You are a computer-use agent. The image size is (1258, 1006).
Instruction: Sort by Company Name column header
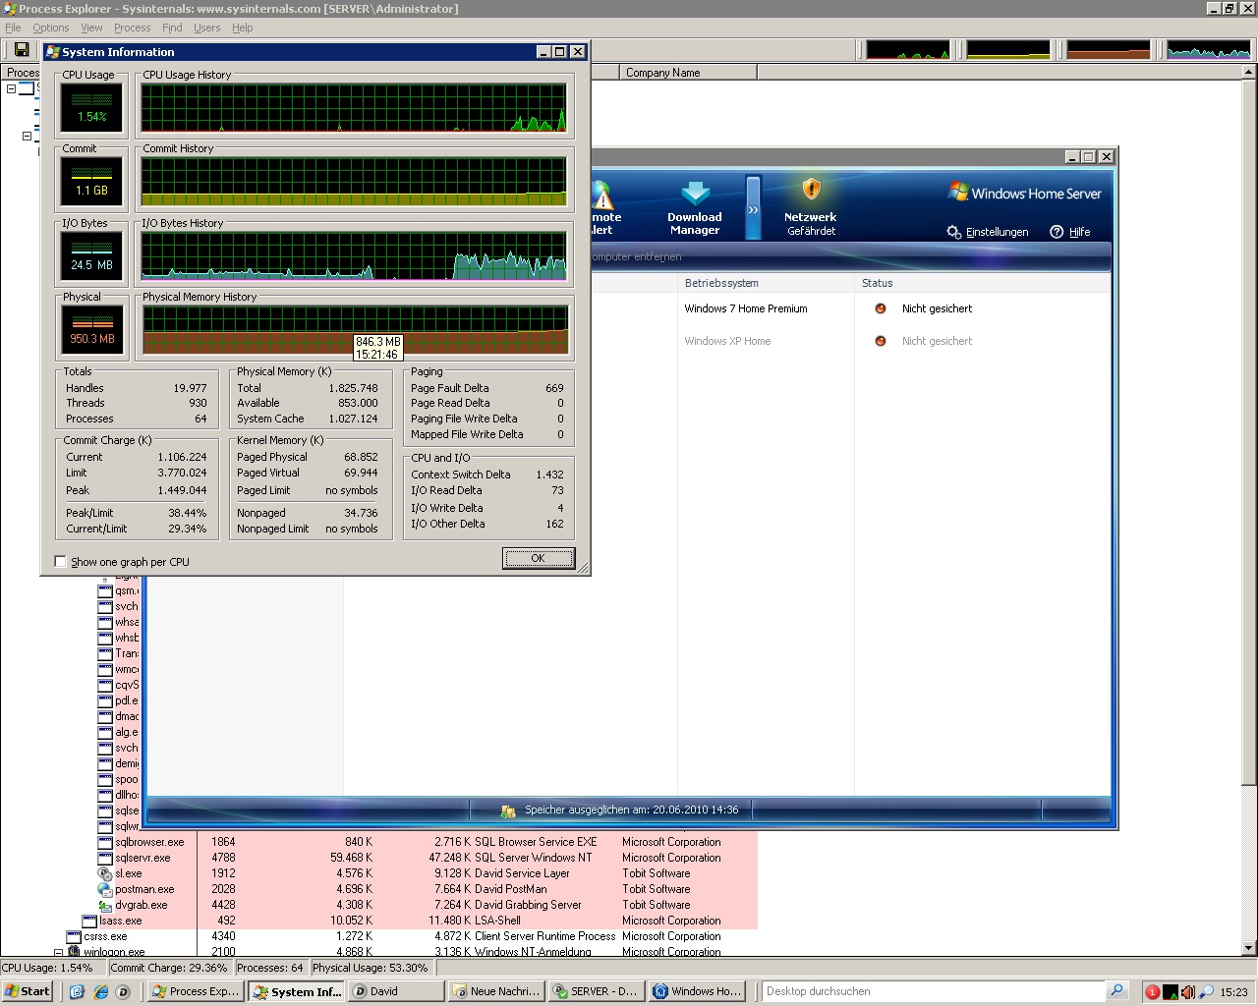[x=688, y=73]
